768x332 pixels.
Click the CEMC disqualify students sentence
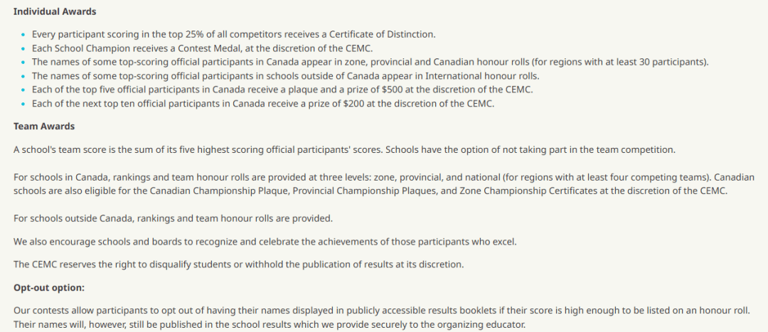pos(238,264)
